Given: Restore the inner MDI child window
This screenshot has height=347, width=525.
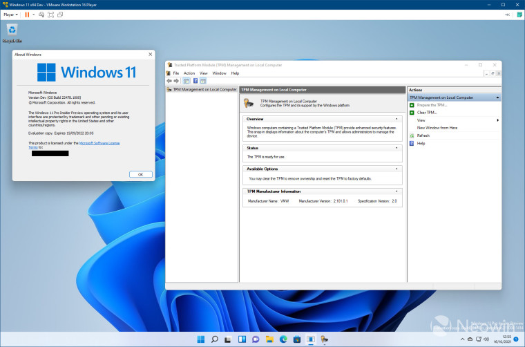Looking at the screenshot, I should click(x=493, y=73).
